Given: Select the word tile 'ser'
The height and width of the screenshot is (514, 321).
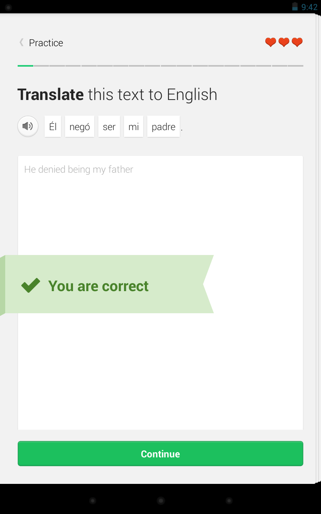Looking at the screenshot, I should [109, 126].
